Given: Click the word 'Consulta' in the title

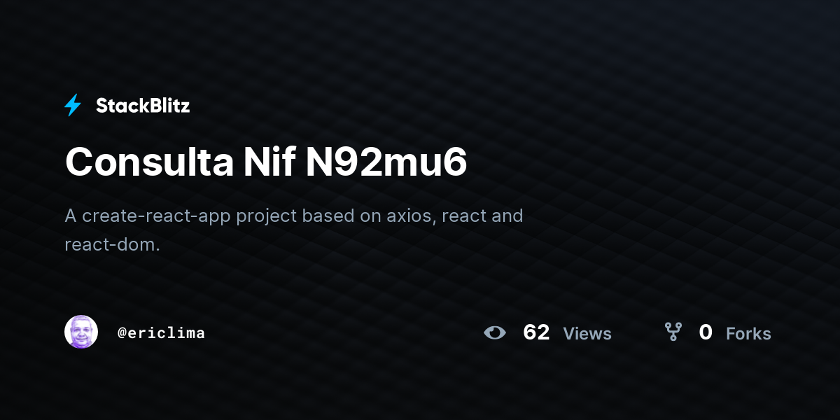Looking at the screenshot, I should (149, 162).
